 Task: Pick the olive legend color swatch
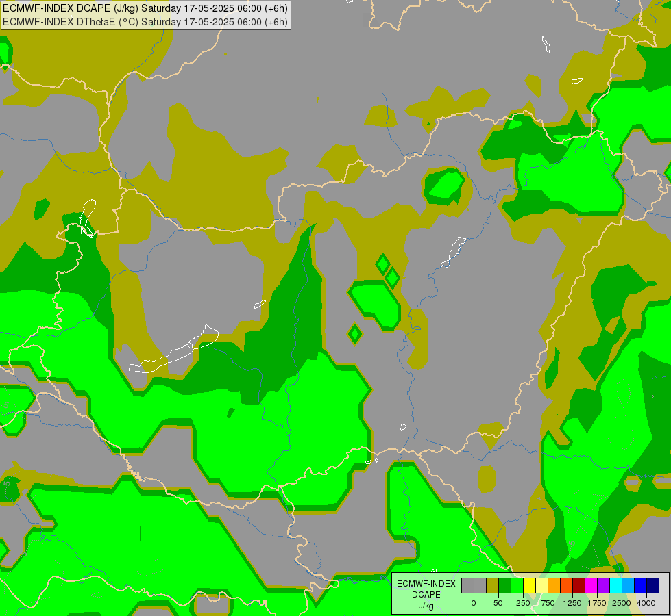point(493,585)
